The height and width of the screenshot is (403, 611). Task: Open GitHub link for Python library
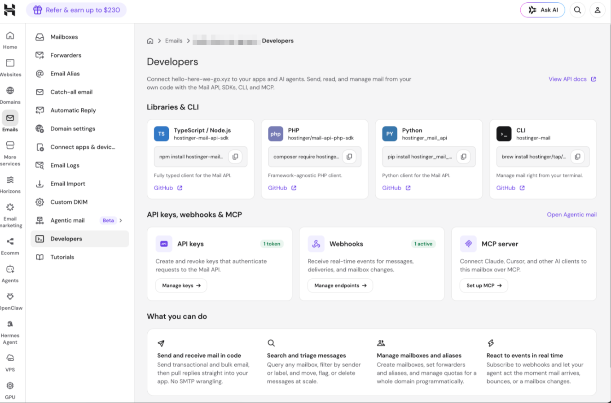point(396,188)
